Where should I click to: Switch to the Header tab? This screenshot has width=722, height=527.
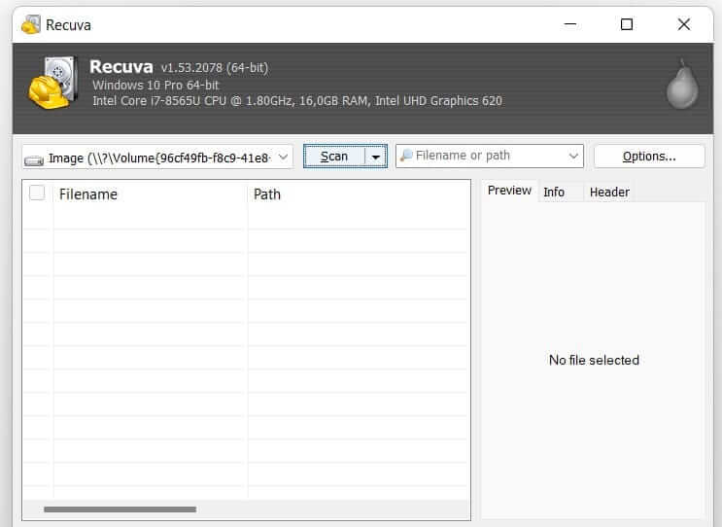(x=609, y=193)
